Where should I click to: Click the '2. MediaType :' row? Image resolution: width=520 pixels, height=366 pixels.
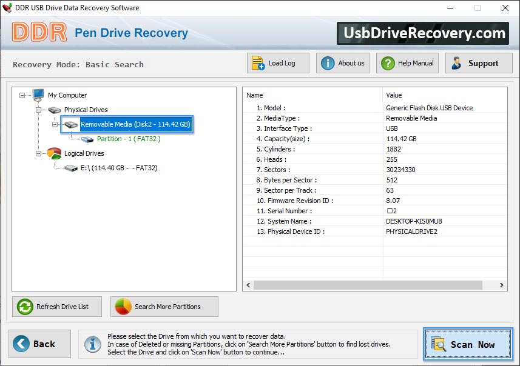point(375,118)
